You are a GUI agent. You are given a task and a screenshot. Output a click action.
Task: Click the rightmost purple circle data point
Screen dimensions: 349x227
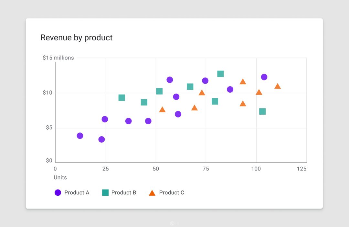(x=264, y=77)
